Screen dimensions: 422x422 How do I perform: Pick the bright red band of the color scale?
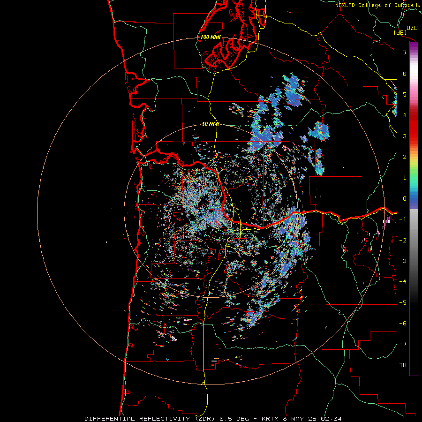coord(414,132)
